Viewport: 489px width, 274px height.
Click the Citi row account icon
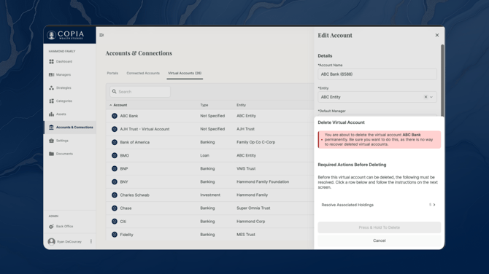pos(115,222)
